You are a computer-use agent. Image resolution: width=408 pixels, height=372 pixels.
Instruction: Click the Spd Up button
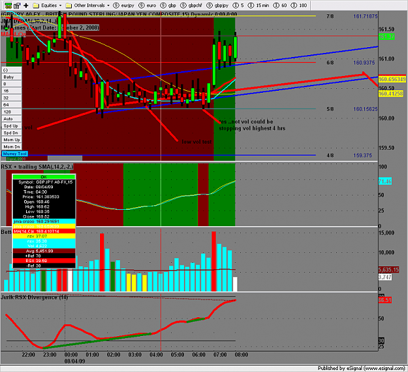click(x=12, y=126)
